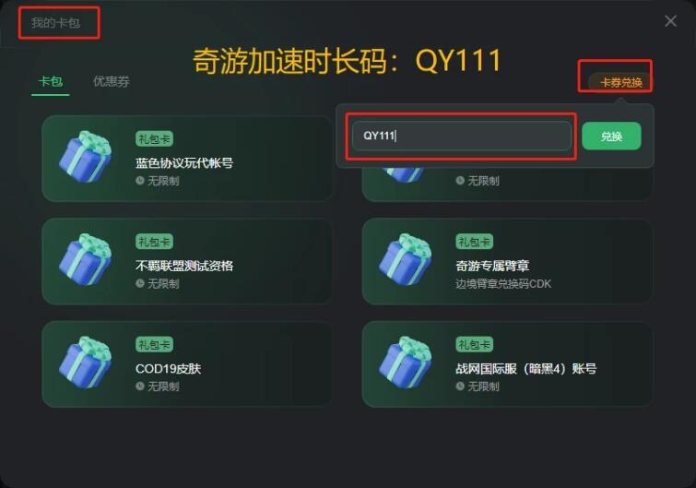Open the 战网国际服（暗黑4）账号 card
This screenshot has height=488, width=696.
click(507, 364)
